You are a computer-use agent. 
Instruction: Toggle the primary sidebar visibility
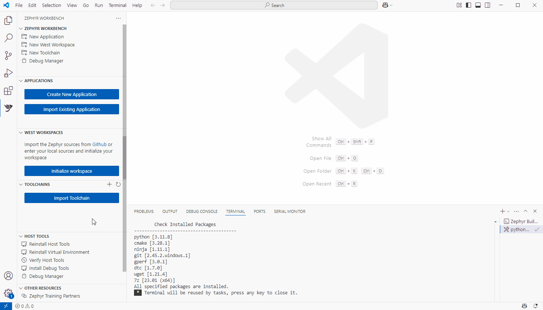point(468,5)
